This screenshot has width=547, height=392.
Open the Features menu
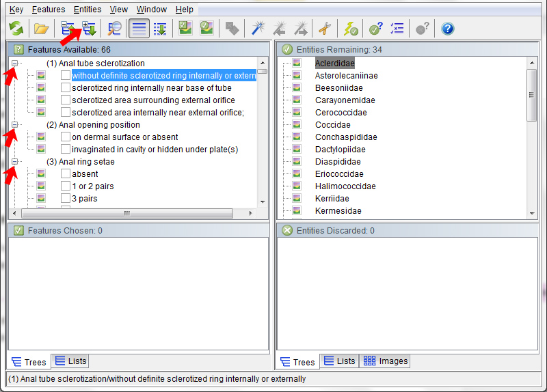click(x=49, y=10)
